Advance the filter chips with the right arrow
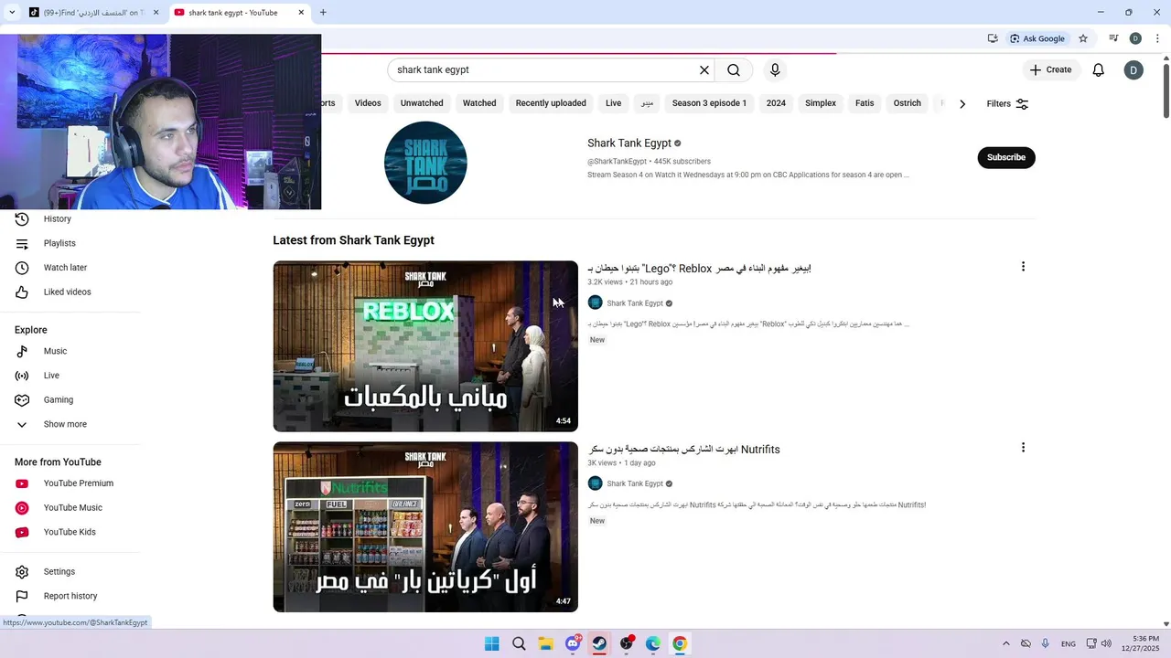 tap(962, 103)
